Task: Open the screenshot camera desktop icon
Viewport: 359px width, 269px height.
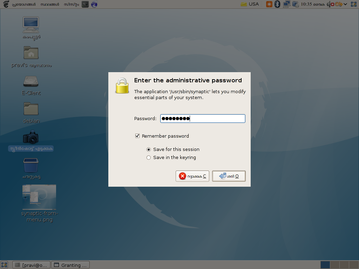Action: tap(31, 138)
